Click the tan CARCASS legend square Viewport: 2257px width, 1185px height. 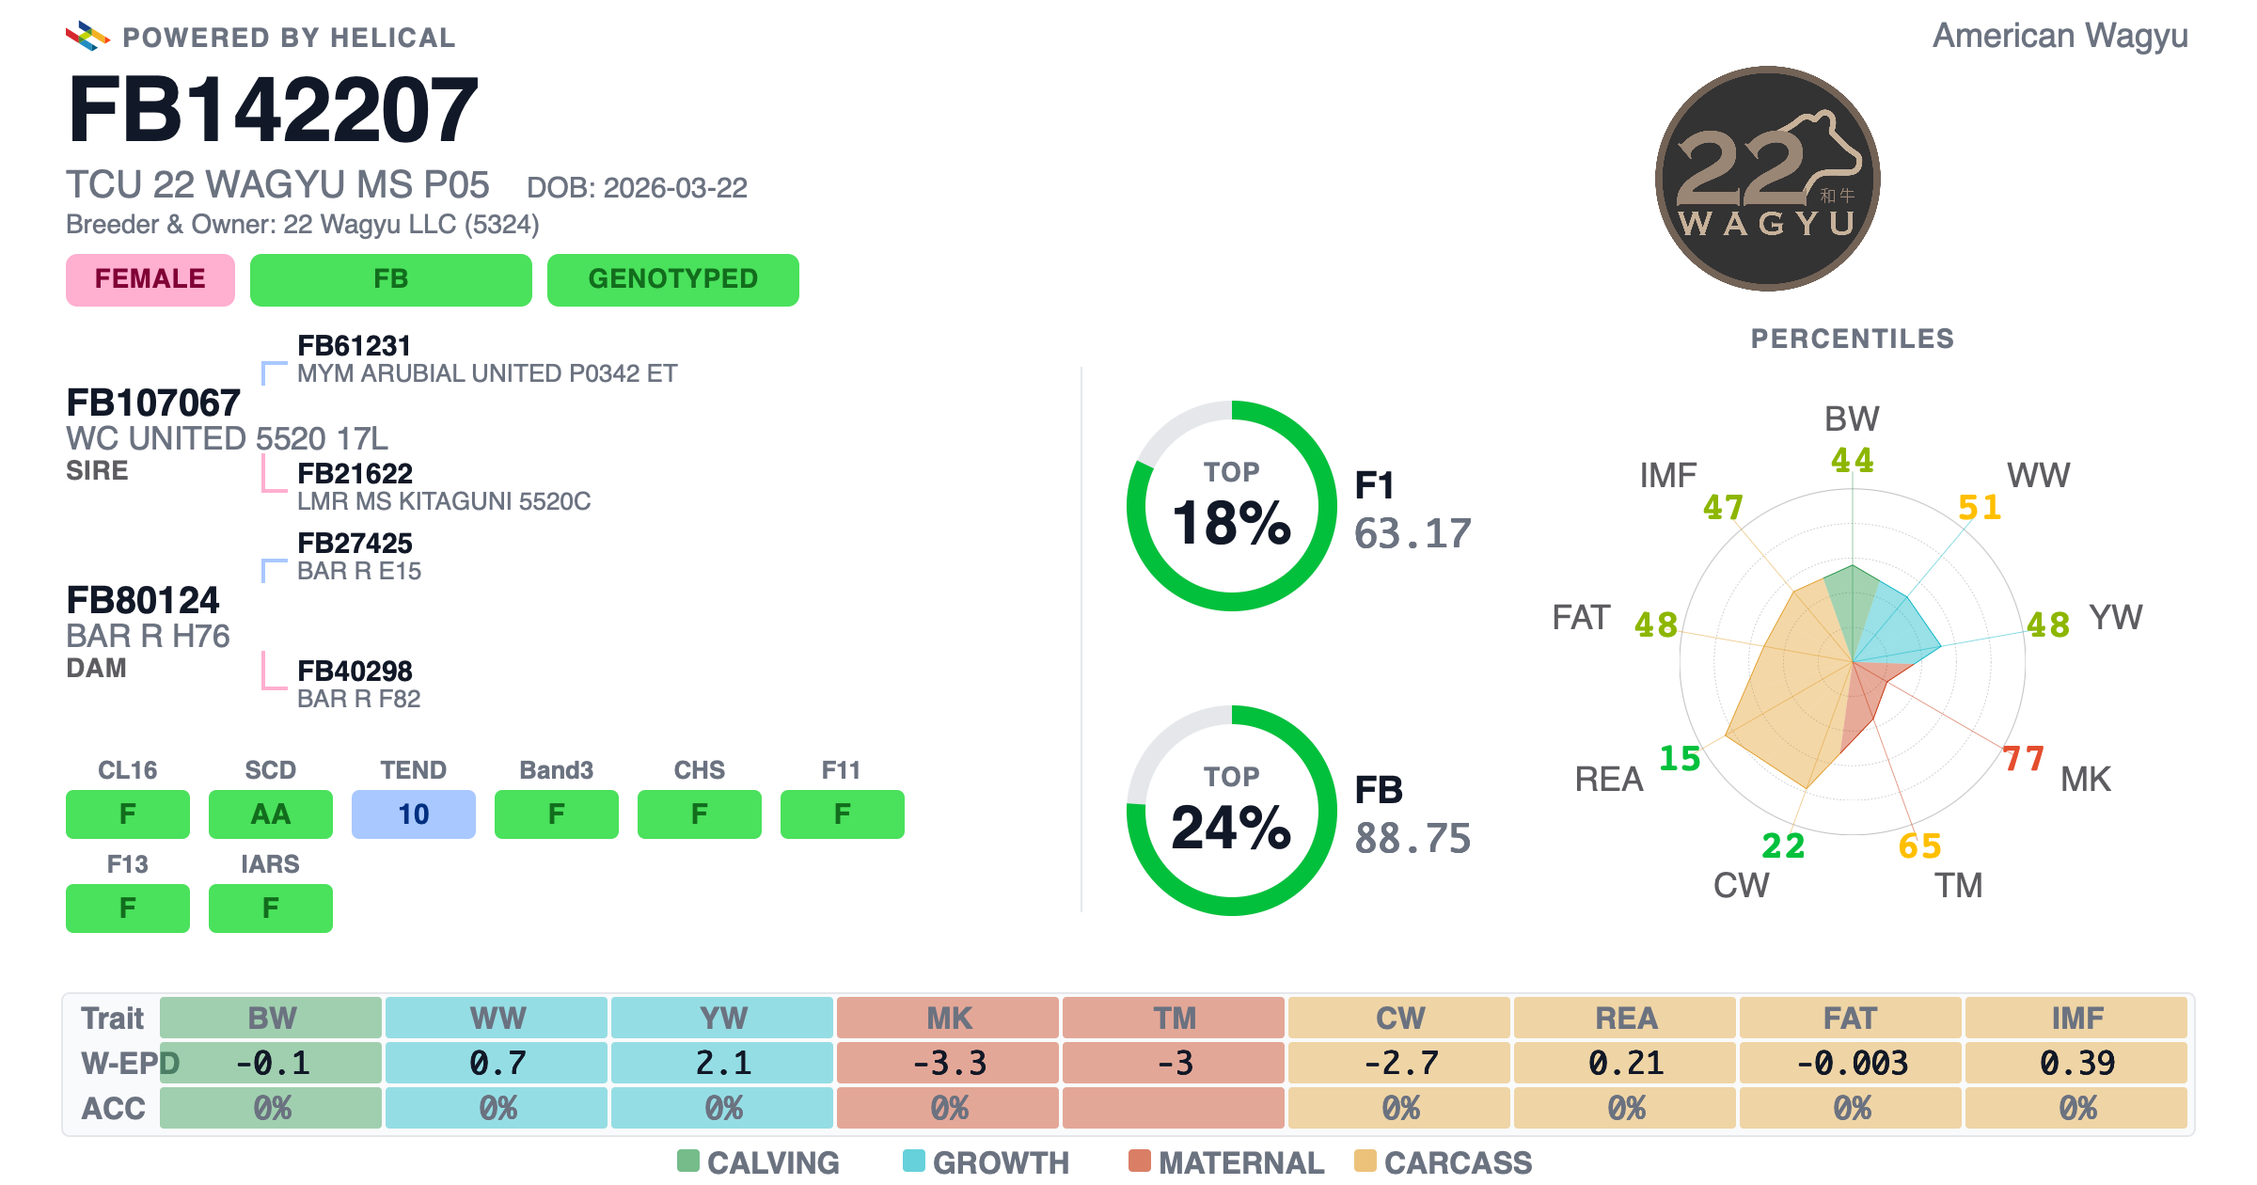click(x=1365, y=1161)
